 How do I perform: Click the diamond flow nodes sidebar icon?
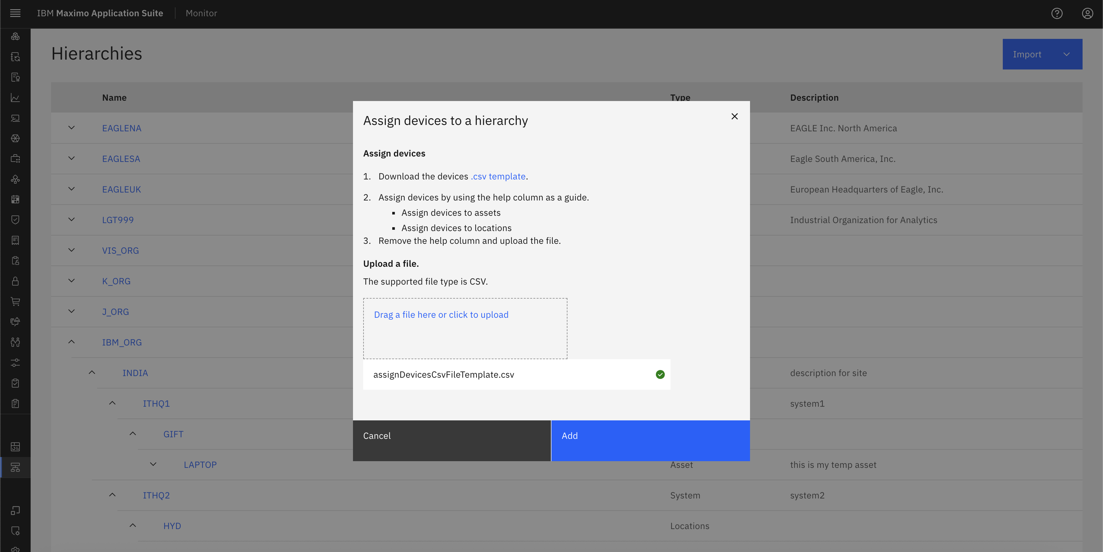(15, 179)
